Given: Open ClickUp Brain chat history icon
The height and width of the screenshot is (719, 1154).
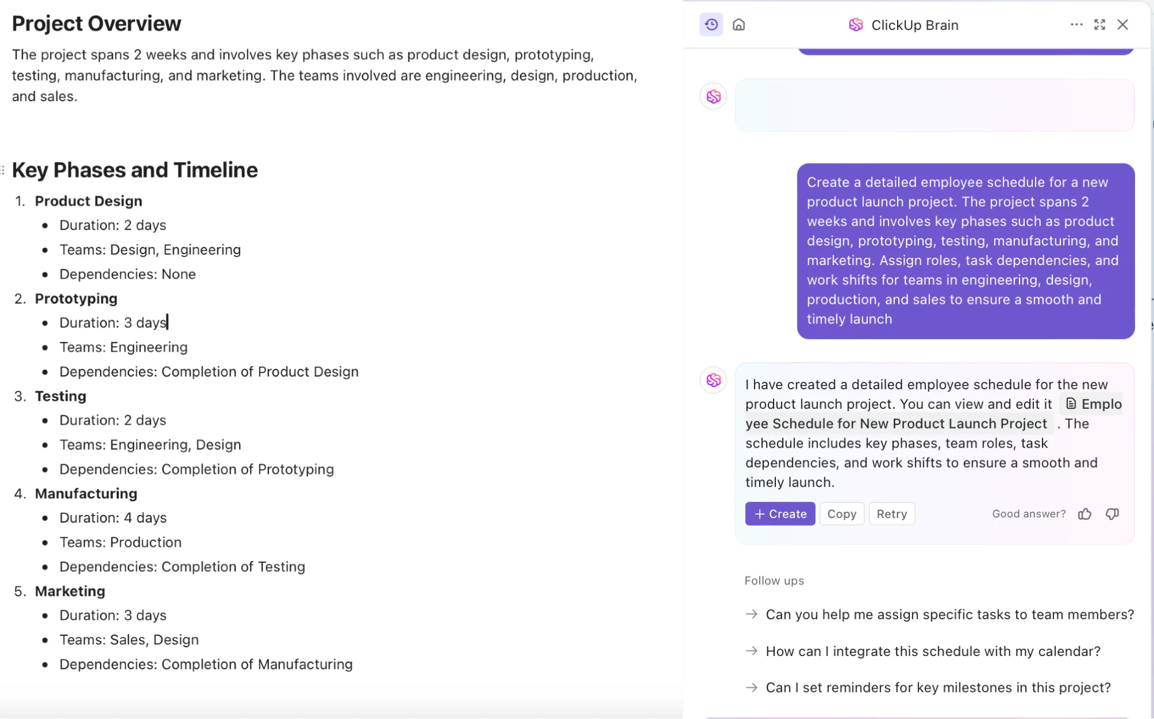Looking at the screenshot, I should click(x=711, y=25).
